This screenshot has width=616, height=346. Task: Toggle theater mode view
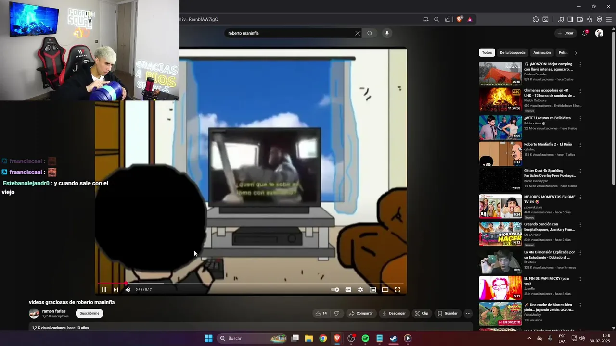pyautogui.click(x=385, y=290)
